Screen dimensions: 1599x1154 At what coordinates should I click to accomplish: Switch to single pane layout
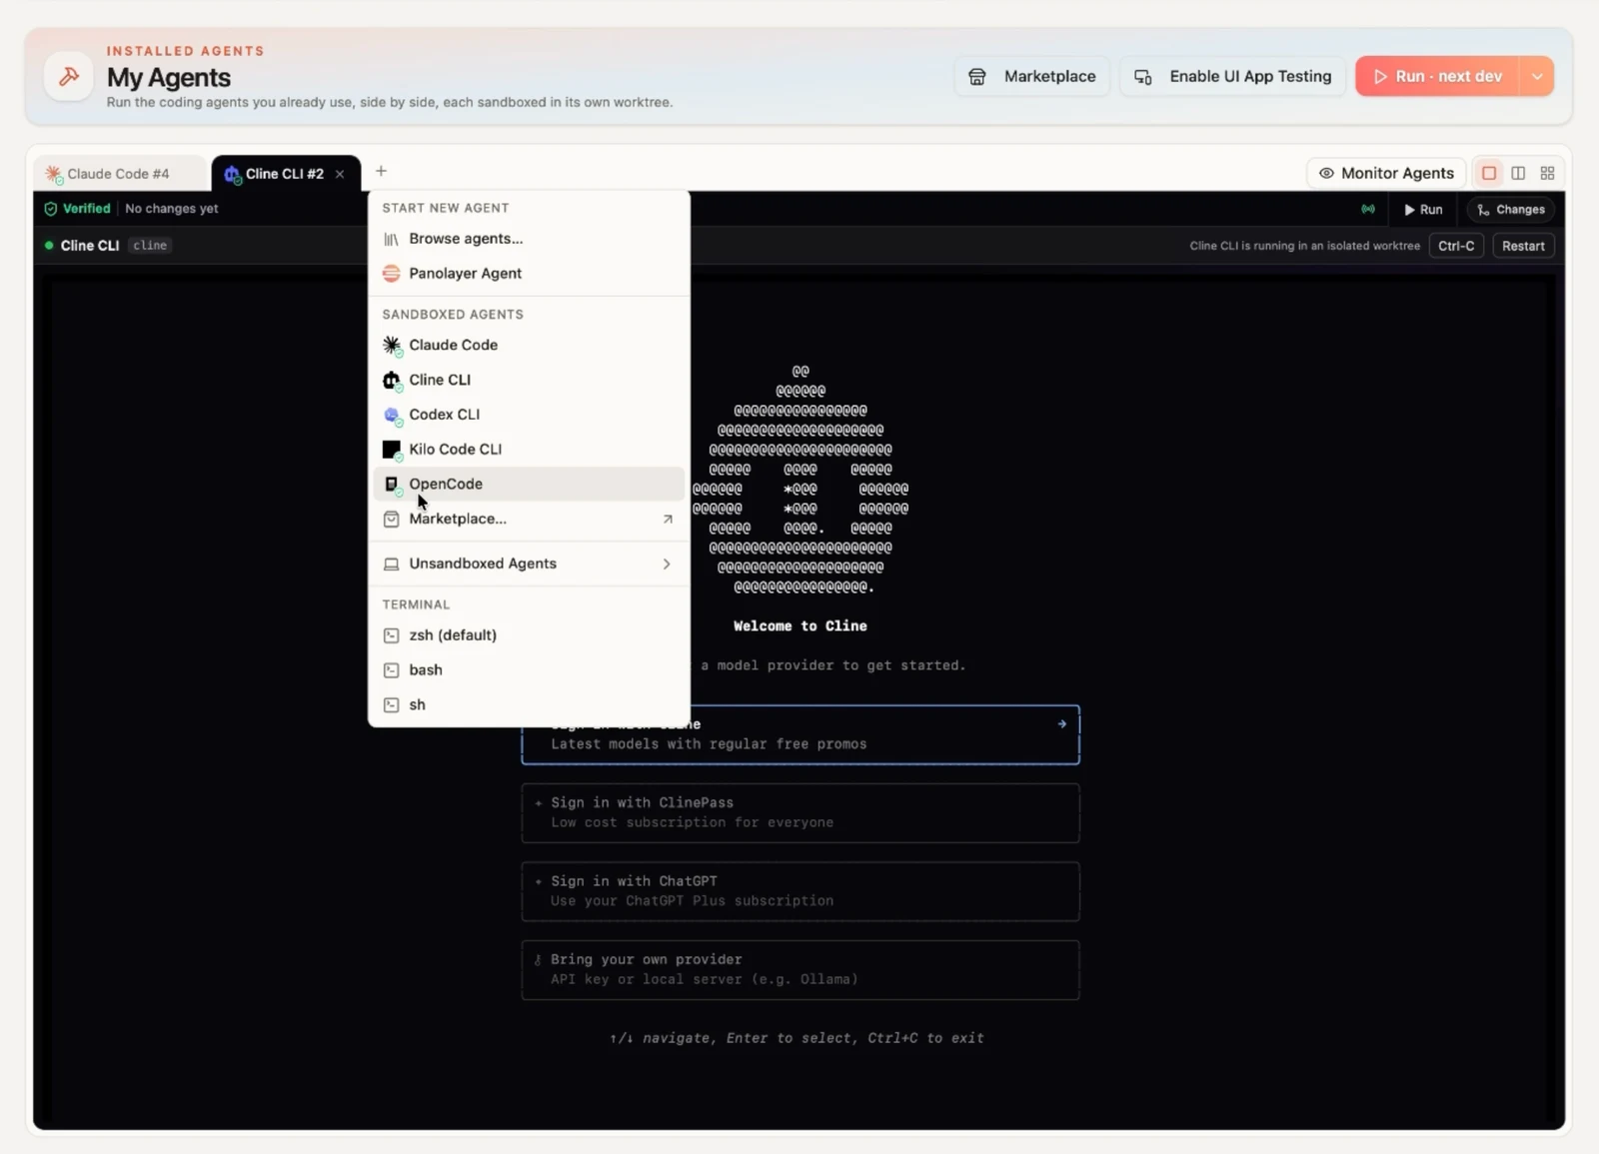coord(1489,173)
